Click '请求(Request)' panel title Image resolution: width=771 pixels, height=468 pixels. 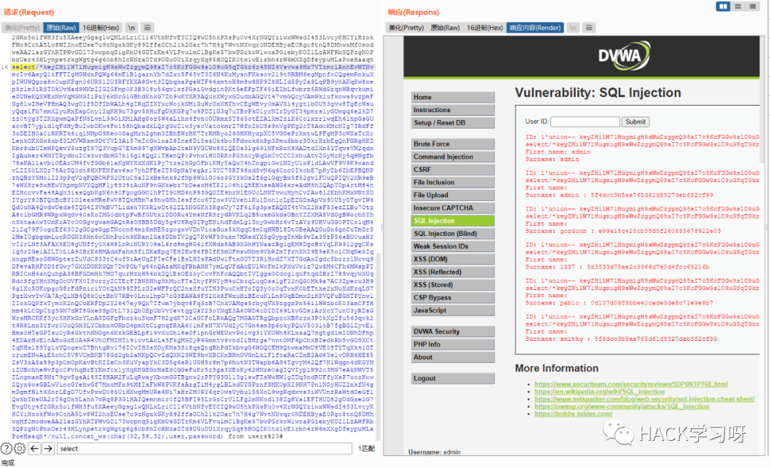[29, 12]
